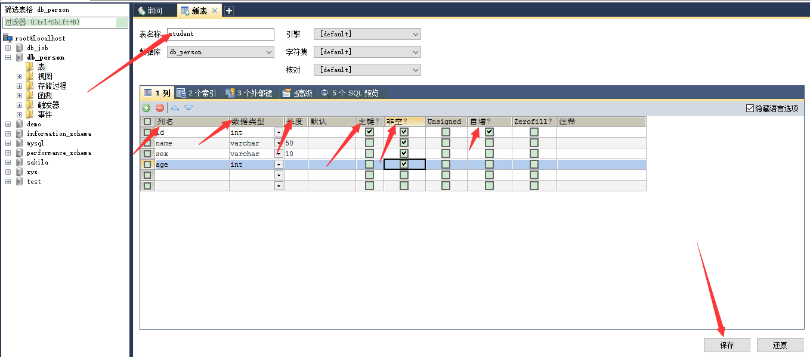Move row down with the down arrow
The height and width of the screenshot is (357, 810).
point(188,108)
